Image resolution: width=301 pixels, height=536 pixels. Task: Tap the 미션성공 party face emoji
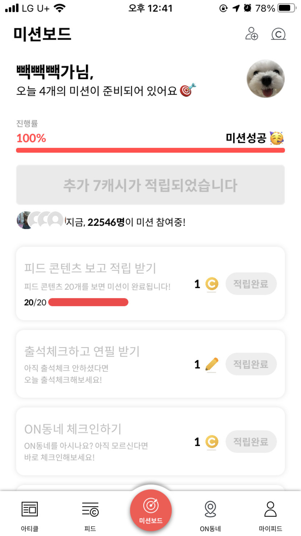[x=277, y=138]
